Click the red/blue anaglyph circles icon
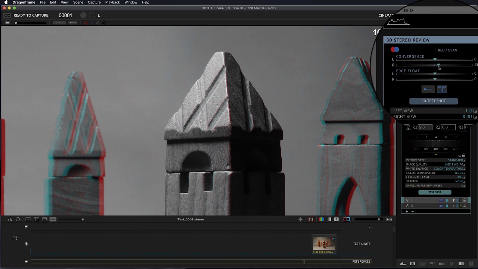Screen dimensions: 478x269 click(395, 49)
